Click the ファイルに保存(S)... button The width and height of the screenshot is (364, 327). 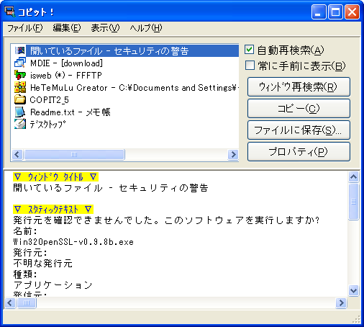tap(299, 130)
